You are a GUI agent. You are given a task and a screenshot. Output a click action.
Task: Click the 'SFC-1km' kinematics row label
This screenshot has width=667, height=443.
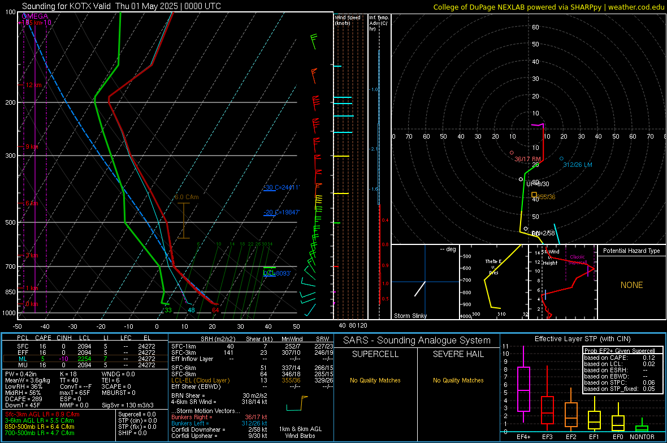point(183,346)
